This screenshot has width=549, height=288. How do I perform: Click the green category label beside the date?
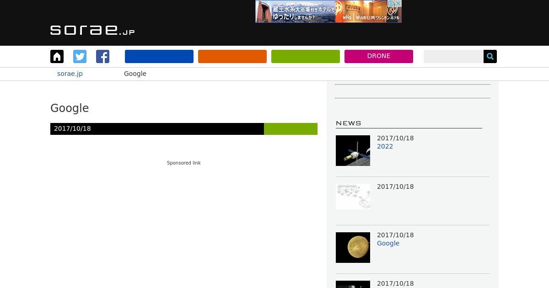pos(291,129)
